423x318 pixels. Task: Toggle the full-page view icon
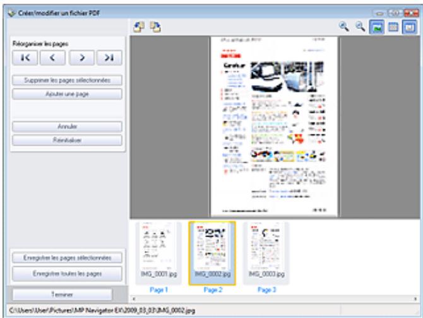(410, 27)
